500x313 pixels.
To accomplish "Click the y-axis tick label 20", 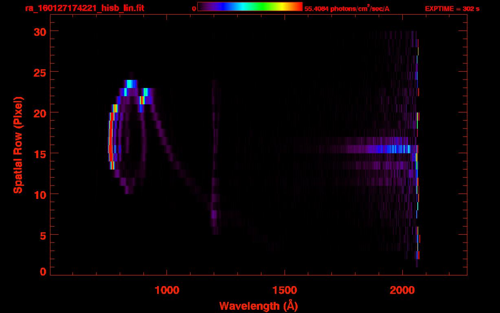I will point(39,113).
